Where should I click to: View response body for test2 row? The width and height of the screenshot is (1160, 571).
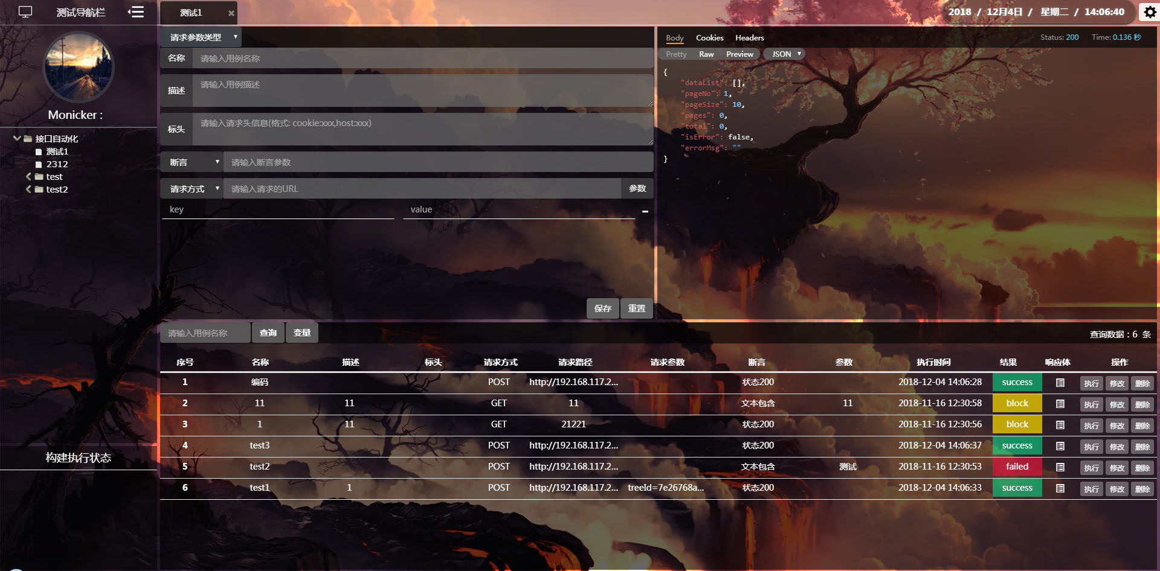coord(1060,467)
